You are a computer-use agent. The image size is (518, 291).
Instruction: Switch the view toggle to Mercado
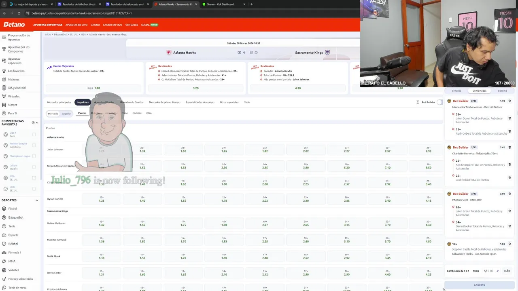coord(53,114)
